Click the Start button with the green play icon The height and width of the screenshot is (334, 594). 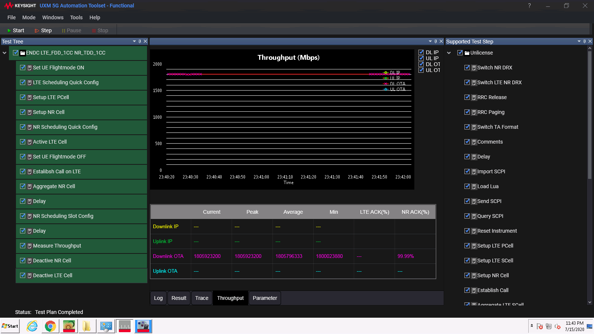click(x=16, y=30)
